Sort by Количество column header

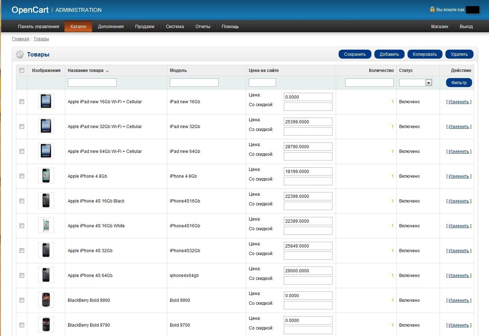pyautogui.click(x=381, y=71)
